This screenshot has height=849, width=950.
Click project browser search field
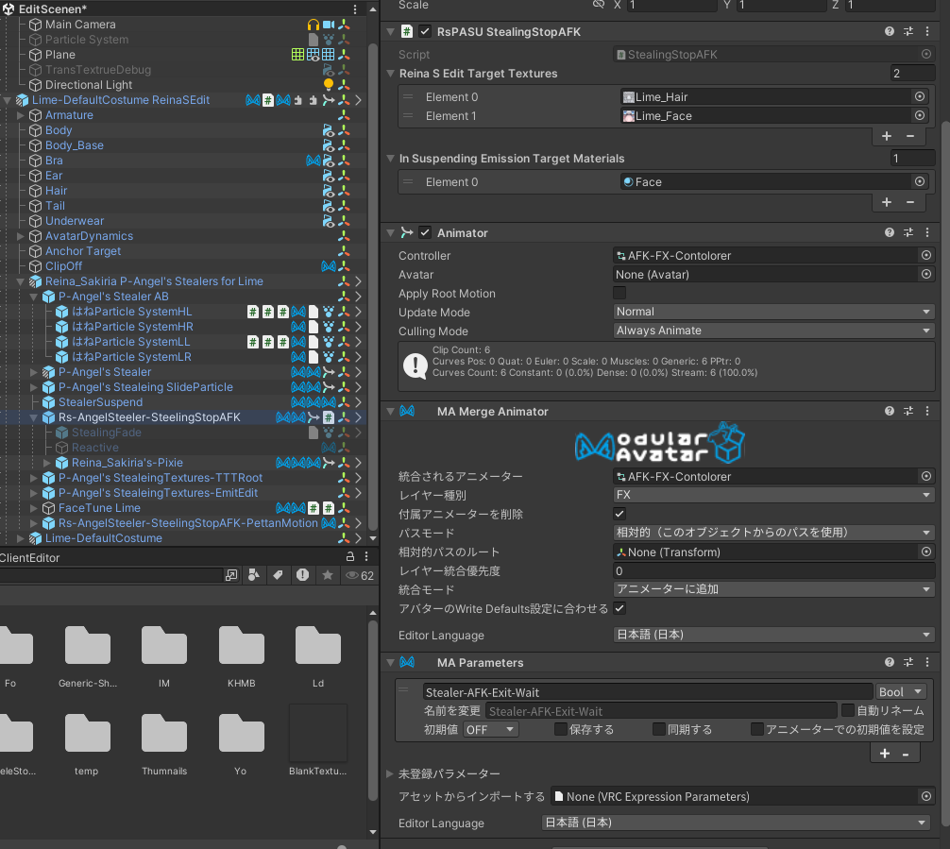tap(110, 575)
